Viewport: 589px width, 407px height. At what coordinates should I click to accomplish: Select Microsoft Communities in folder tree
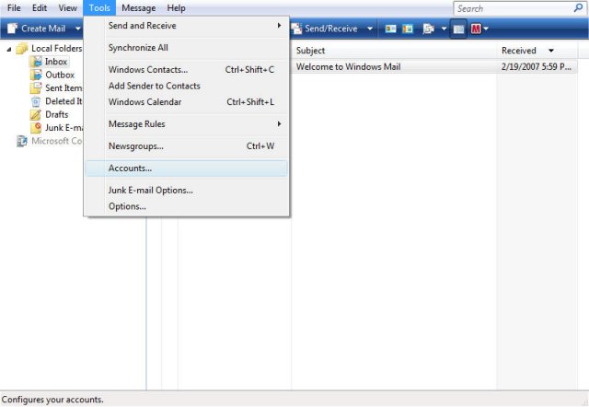click(56, 141)
